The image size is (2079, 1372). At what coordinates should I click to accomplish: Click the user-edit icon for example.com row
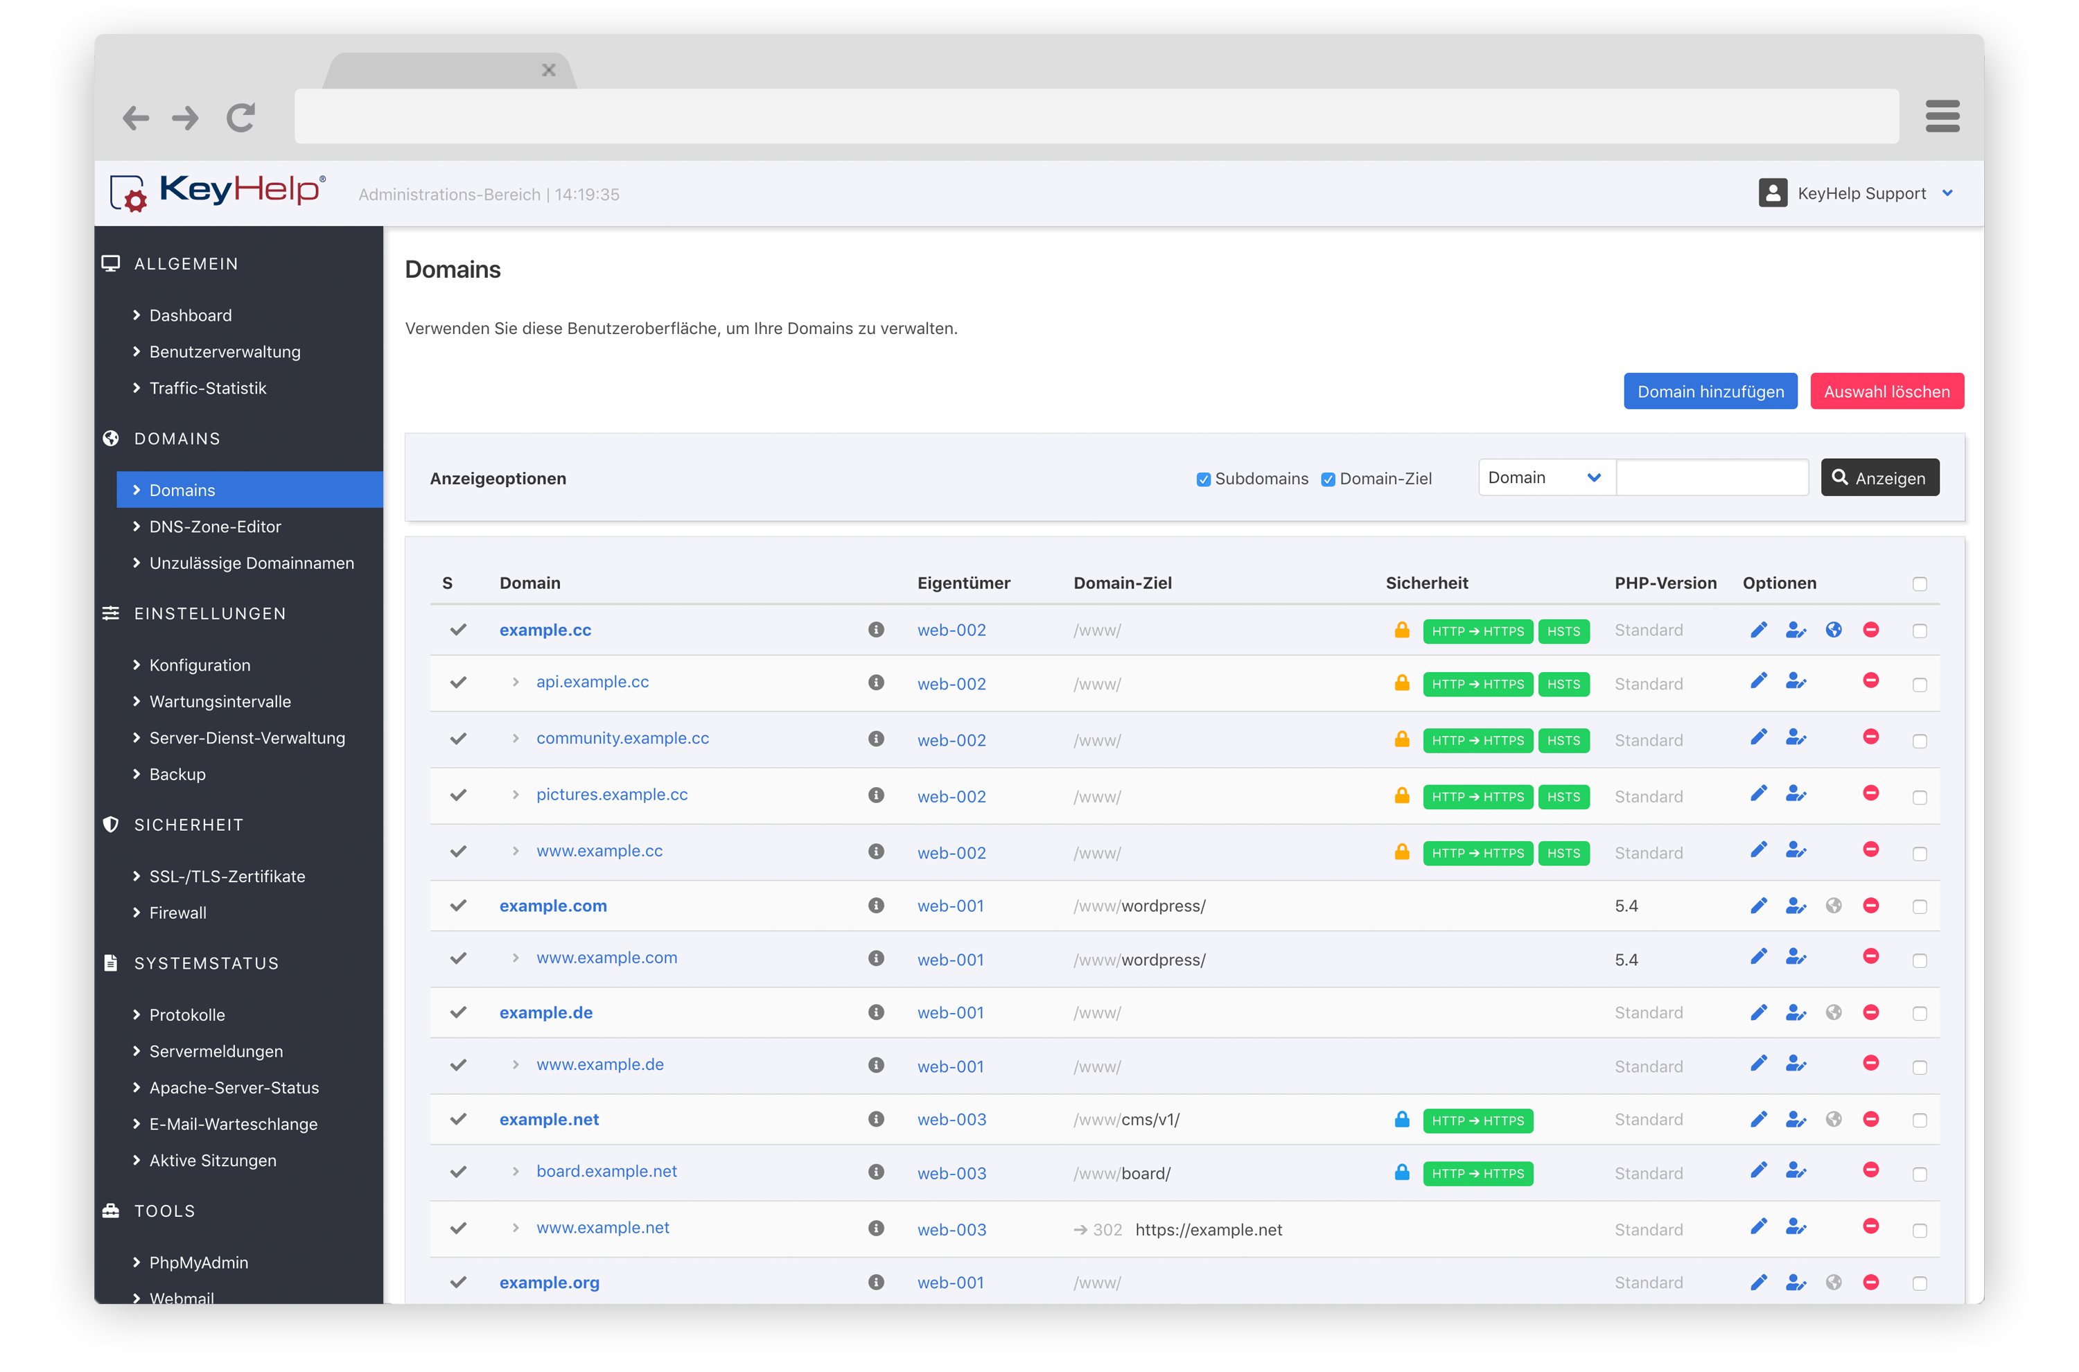(1795, 906)
